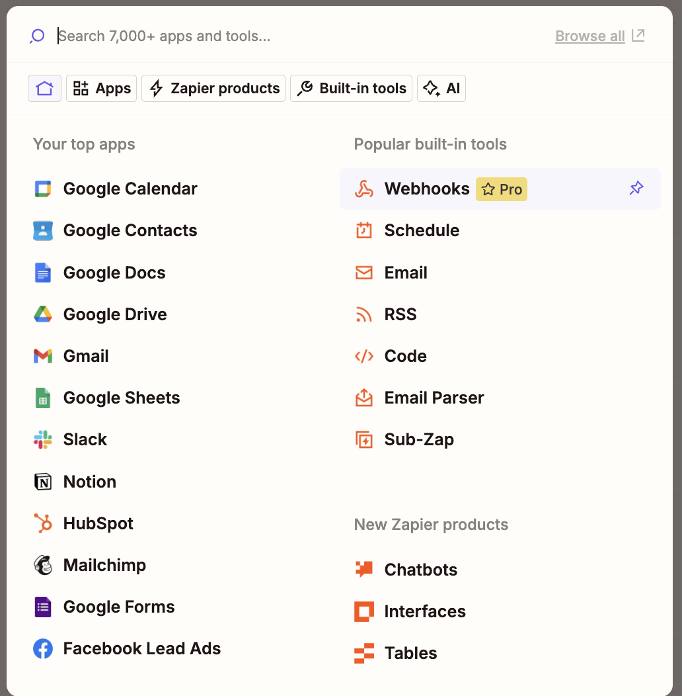
Task: Select the Mailchimp monkey icon
Action: [43, 565]
